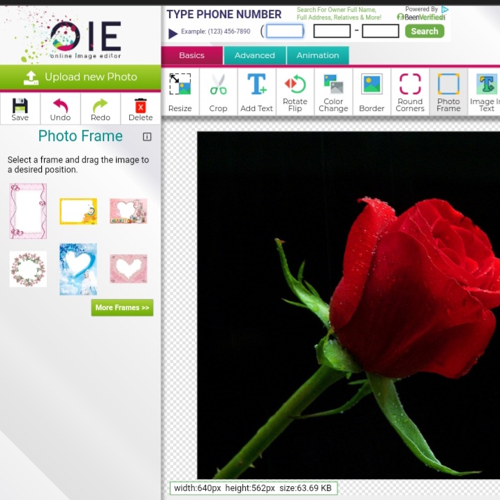Screen dimensions: 500x500
Task: Switch to the Advanced tab
Action: [x=254, y=55]
